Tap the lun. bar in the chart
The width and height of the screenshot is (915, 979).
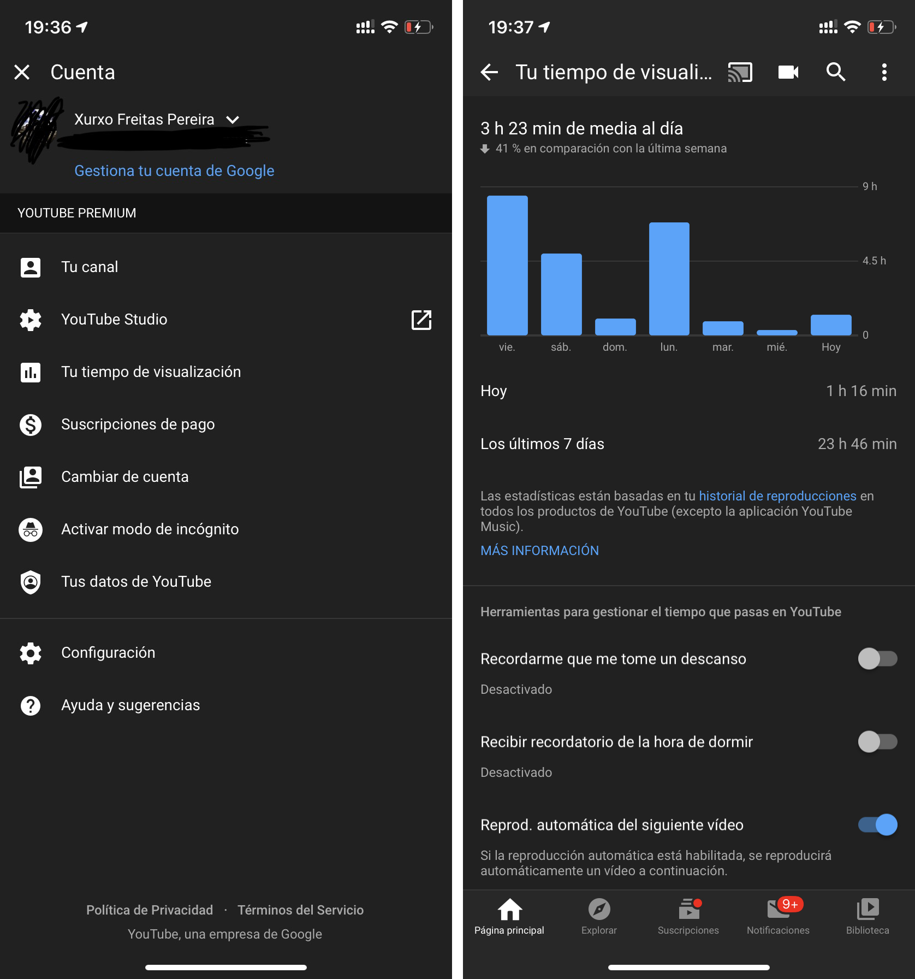669,279
